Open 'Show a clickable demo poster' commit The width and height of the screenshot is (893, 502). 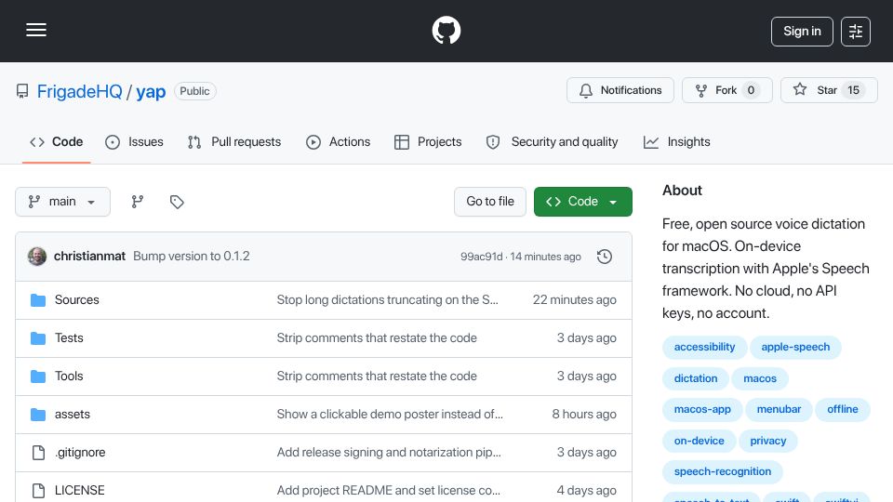(390, 415)
